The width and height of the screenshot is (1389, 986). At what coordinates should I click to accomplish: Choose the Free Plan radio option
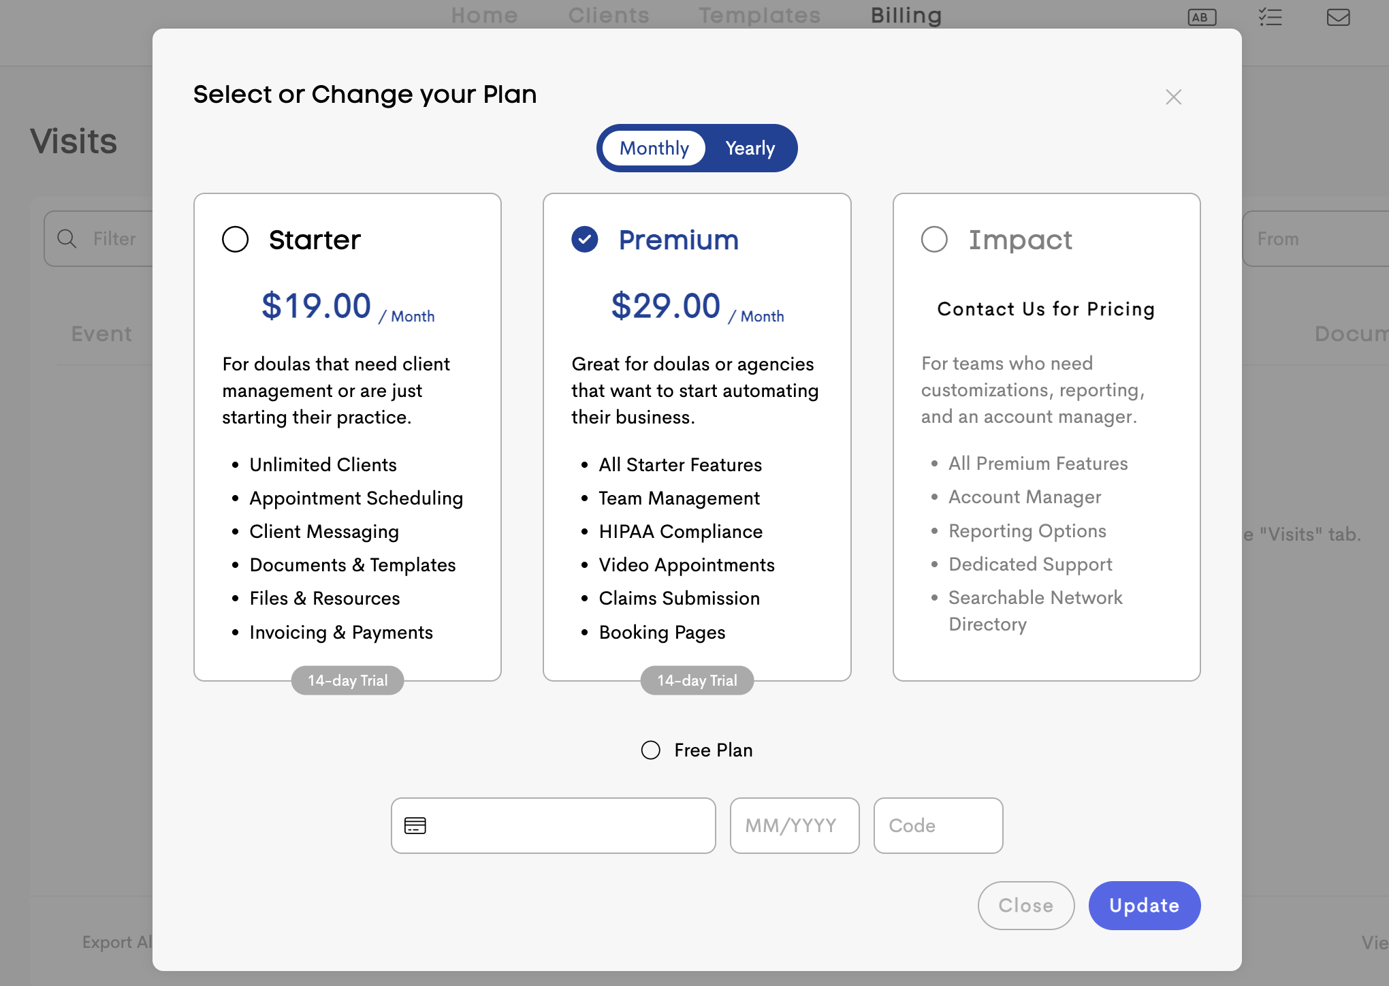click(x=651, y=750)
